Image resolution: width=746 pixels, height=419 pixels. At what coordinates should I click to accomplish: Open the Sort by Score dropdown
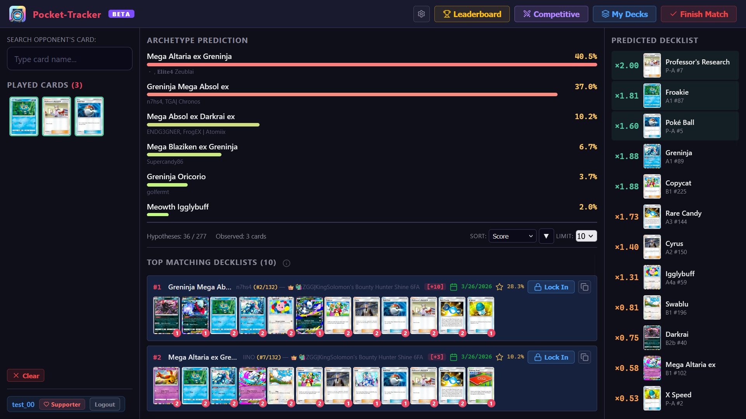click(512, 236)
